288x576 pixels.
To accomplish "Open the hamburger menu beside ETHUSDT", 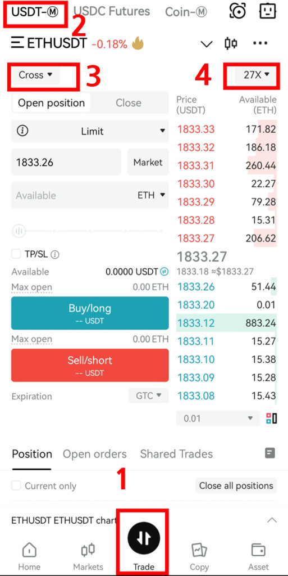I will [x=17, y=43].
